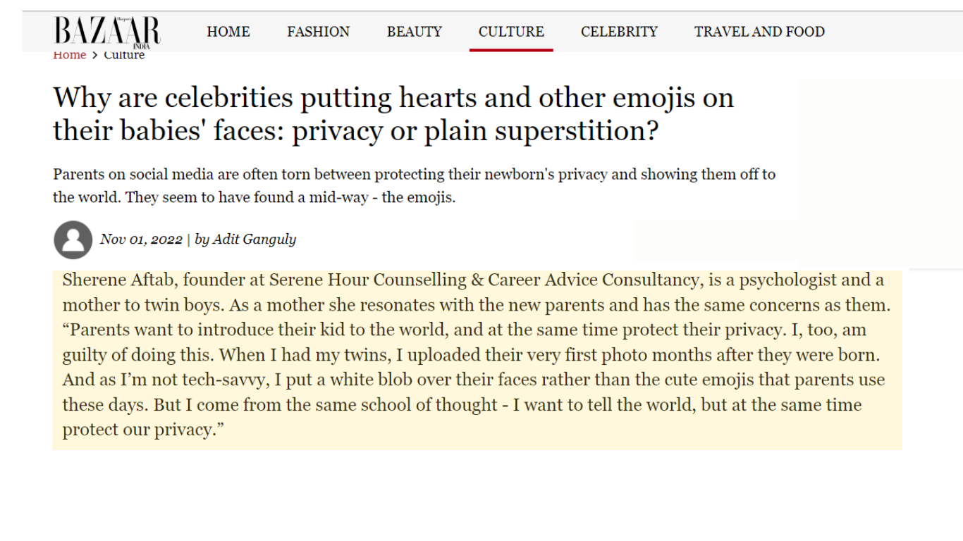Open author Adit Ganguly's name link

[x=254, y=240]
